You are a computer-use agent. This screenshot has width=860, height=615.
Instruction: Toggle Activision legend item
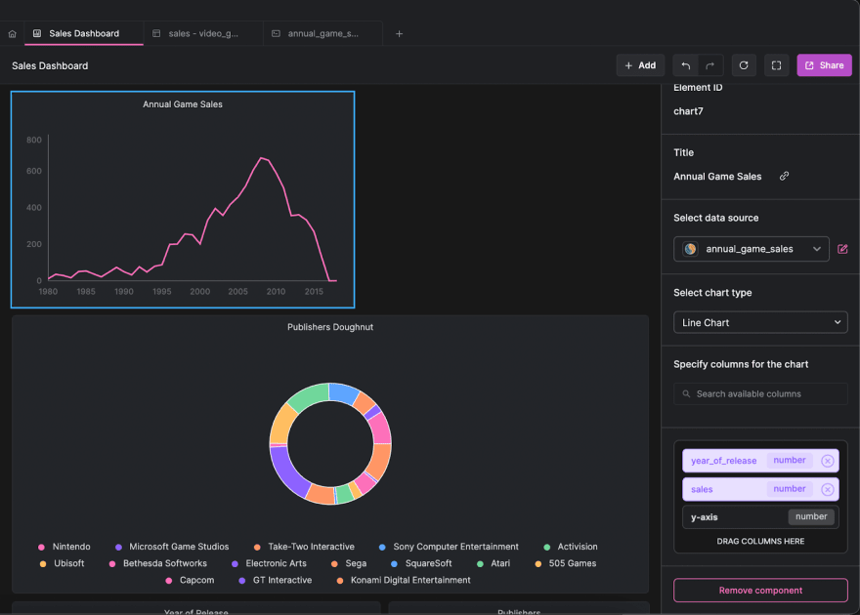coord(571,547)
